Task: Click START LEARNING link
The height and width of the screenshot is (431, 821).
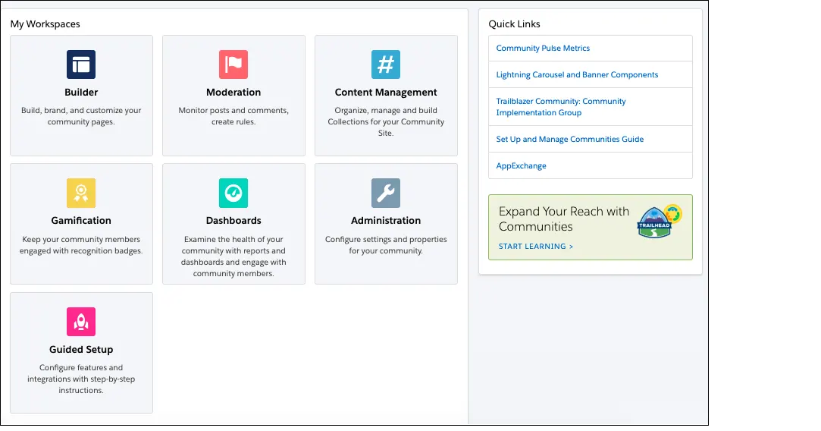Action: 536,247
